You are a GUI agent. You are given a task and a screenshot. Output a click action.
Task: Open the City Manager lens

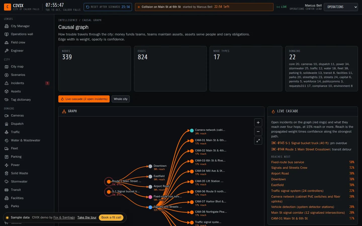(x=27, y=26)
